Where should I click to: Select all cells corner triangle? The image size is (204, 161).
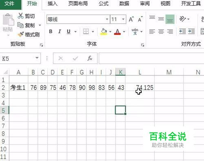coord(5,72)
